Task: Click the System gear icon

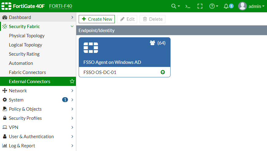Action: [x=5, y=100]
